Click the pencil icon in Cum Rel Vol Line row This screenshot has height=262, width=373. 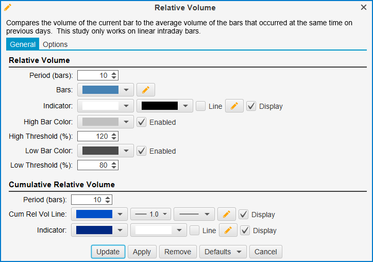tap(226, 215)
